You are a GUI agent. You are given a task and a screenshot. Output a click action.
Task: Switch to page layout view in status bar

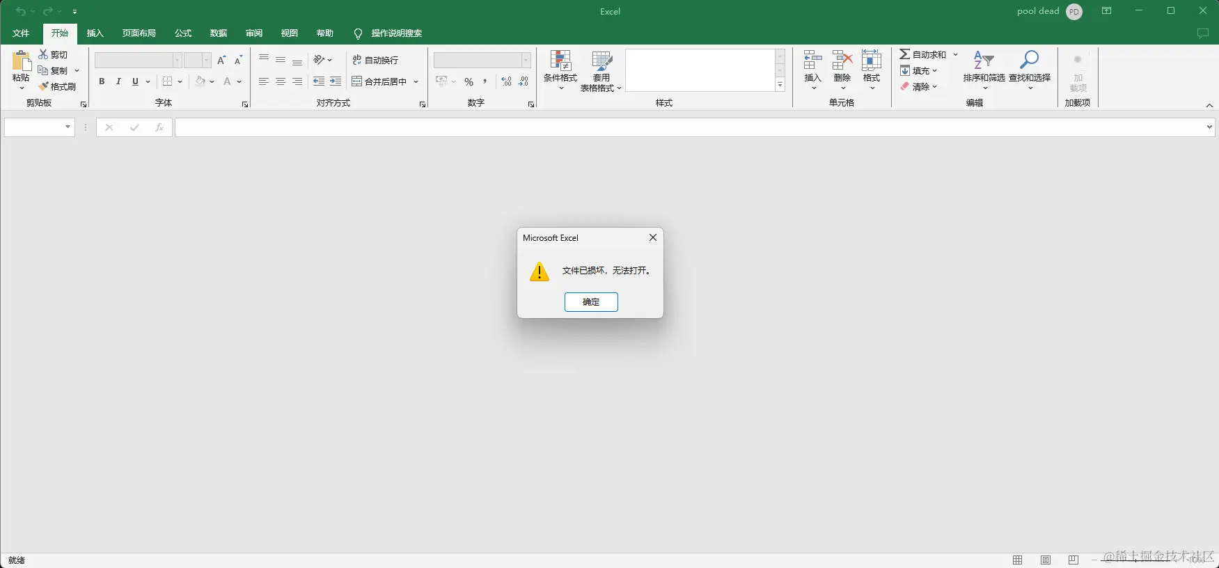coord(1046,560)
